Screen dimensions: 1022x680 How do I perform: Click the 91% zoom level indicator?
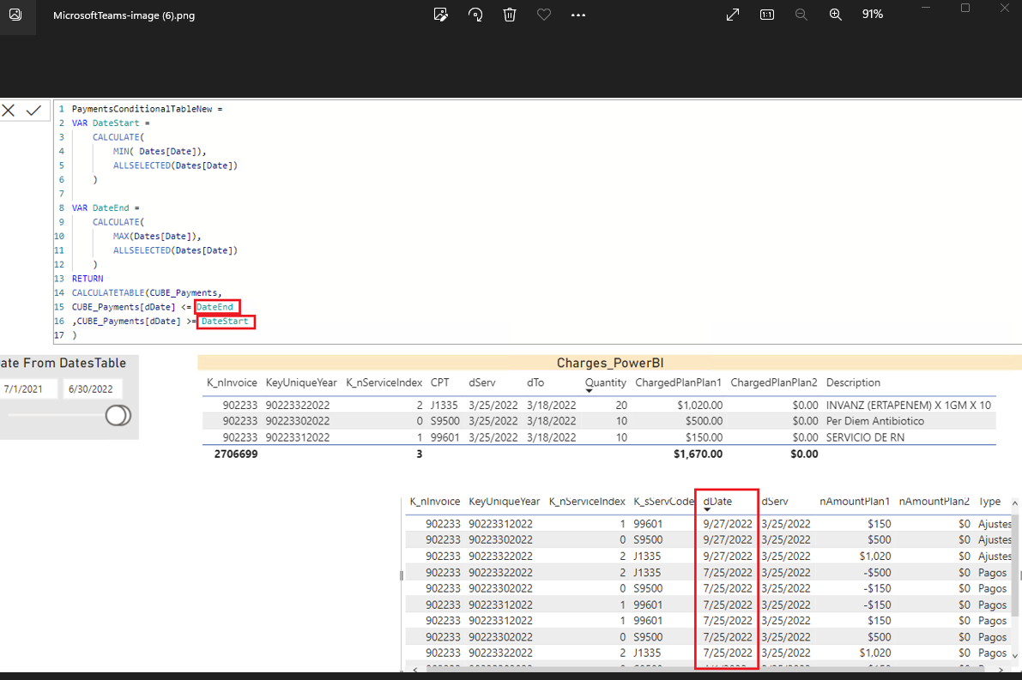click(872, 15)
